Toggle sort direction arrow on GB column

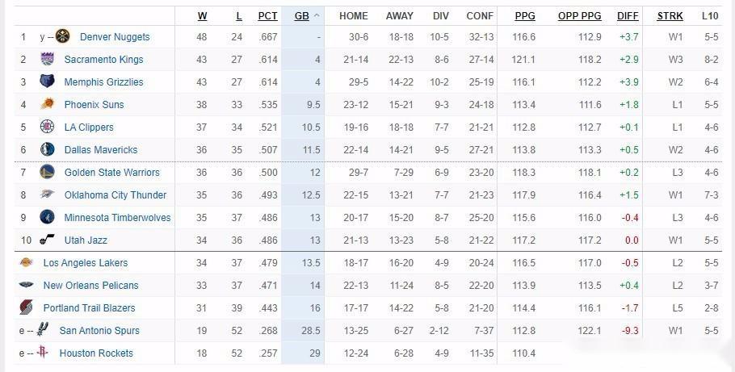[x=317, y=15]
